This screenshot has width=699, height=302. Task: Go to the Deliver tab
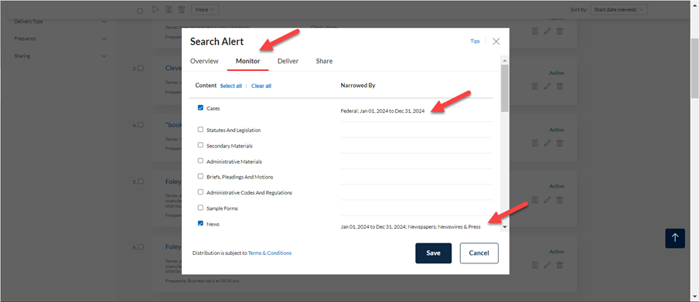coord(288,61)
